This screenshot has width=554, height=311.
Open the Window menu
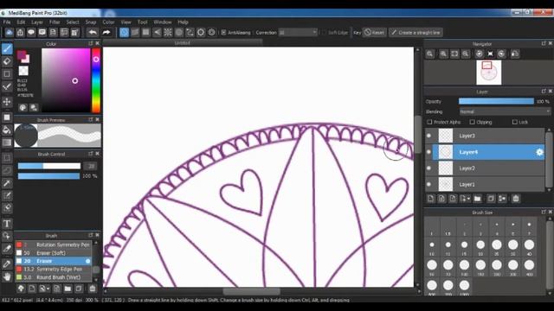click(163, 22)
